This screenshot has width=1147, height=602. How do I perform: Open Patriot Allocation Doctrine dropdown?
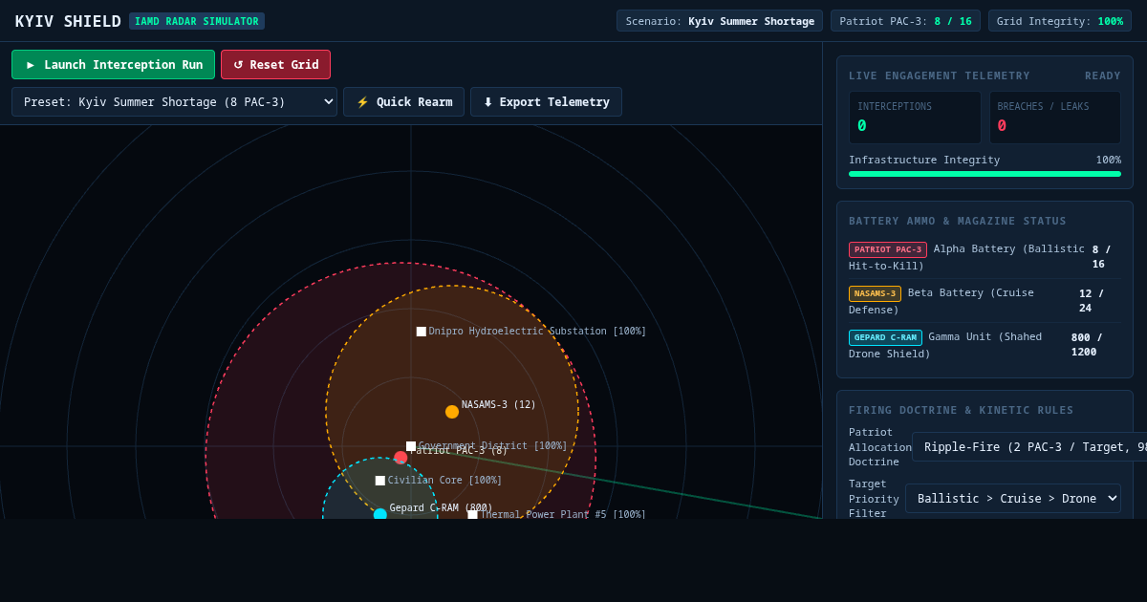coord(1028,447)
